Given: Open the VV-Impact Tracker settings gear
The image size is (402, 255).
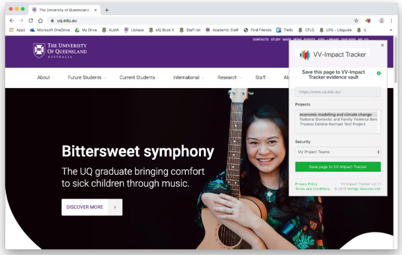Looking at the screenshot, I should [379, 73].
